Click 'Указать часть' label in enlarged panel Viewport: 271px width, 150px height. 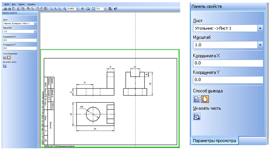207,108
